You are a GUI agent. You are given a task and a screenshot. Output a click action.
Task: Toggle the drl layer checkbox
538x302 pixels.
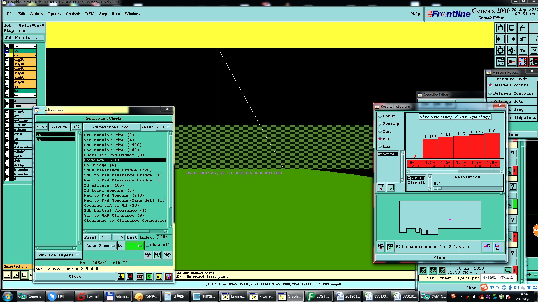[7, 101]
